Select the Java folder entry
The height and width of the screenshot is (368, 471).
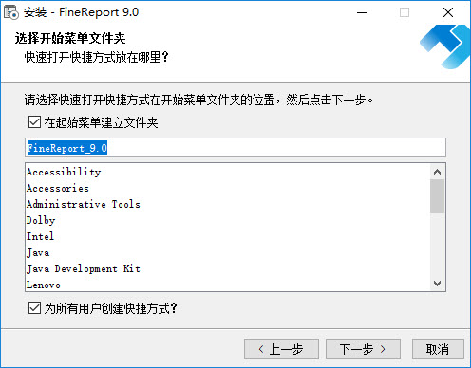tap(228, 252)
